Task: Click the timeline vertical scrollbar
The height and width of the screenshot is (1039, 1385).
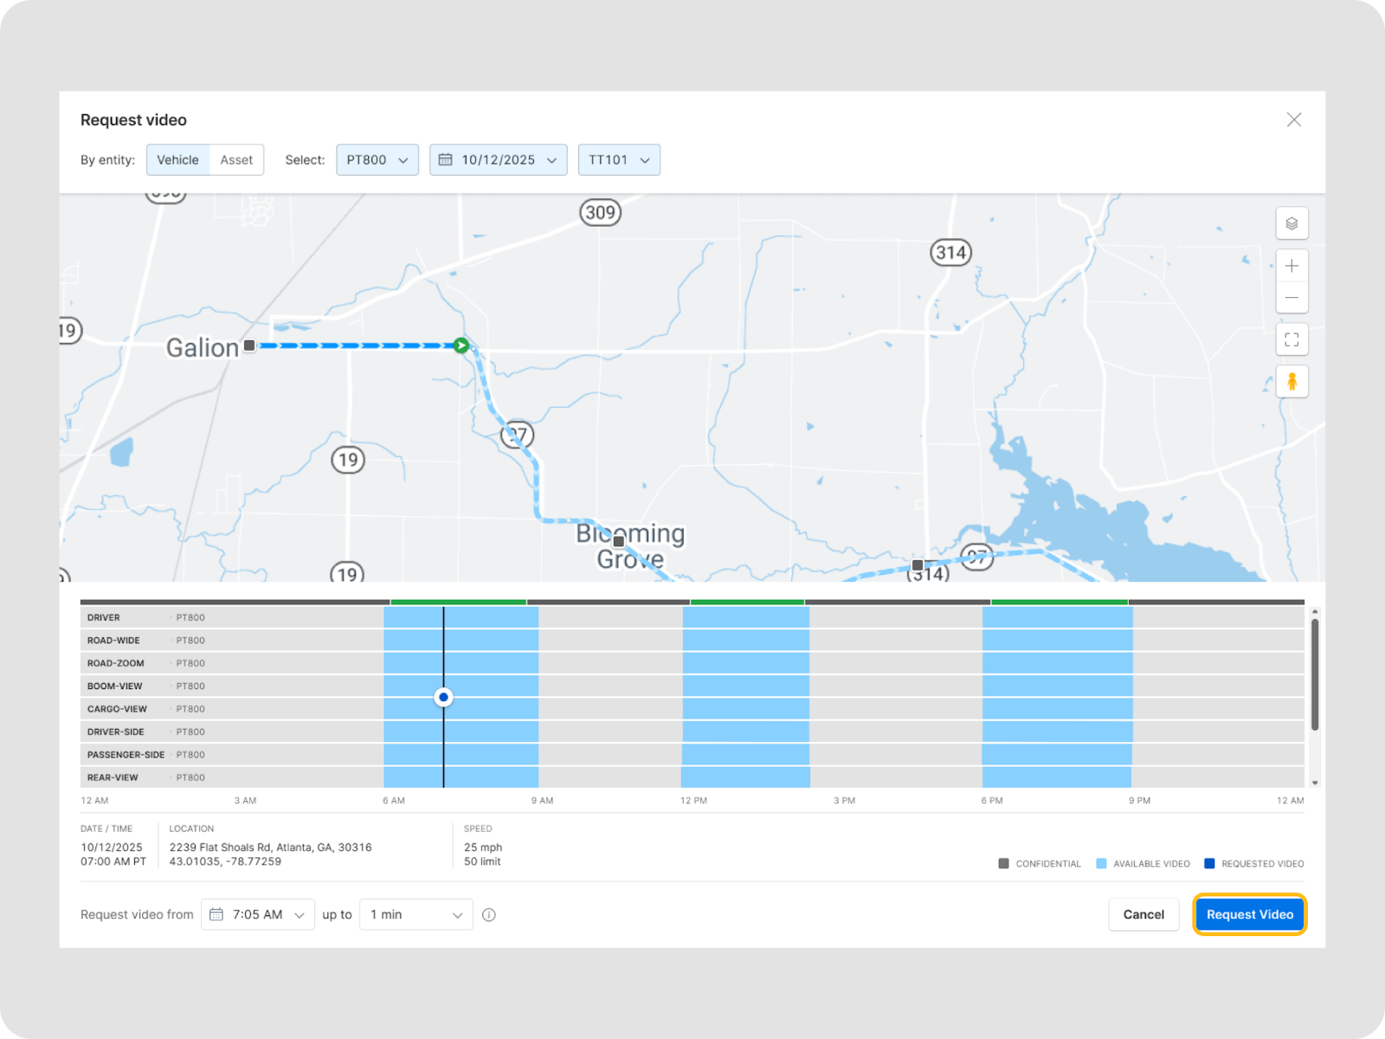Action: [x=1314, y=675]
